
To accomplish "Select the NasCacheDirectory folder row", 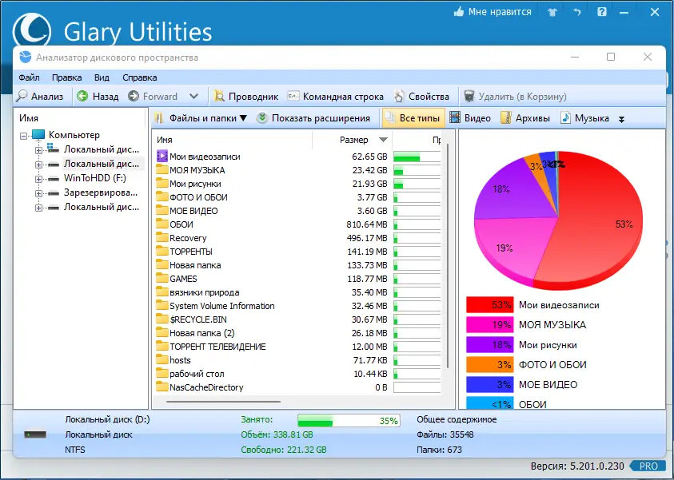I will [298, 387].
